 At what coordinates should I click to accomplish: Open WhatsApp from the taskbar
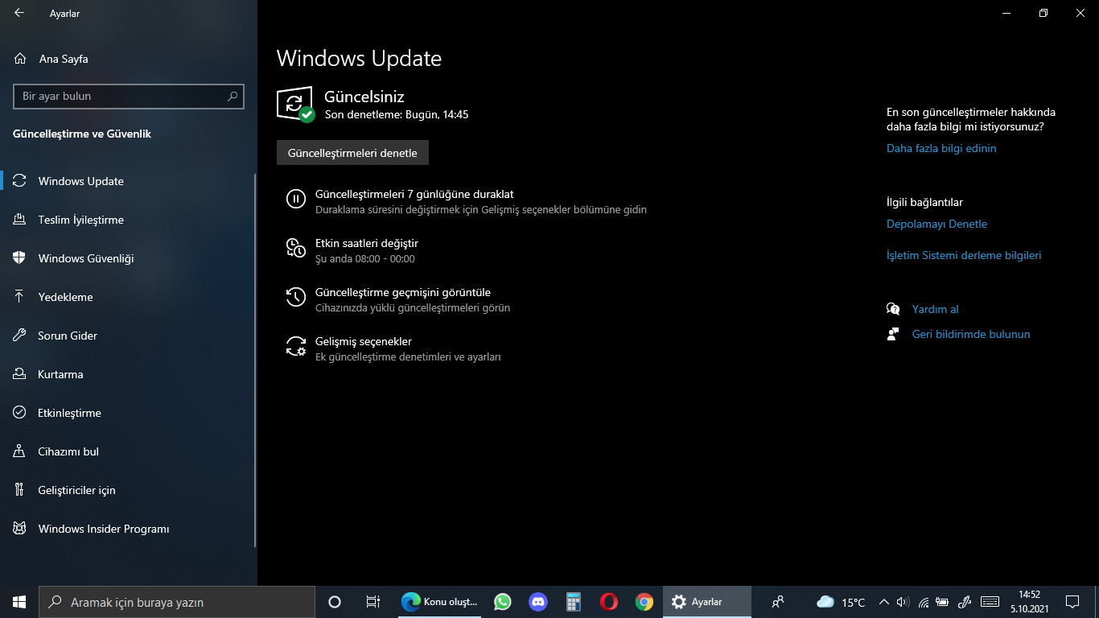[503, 602]
